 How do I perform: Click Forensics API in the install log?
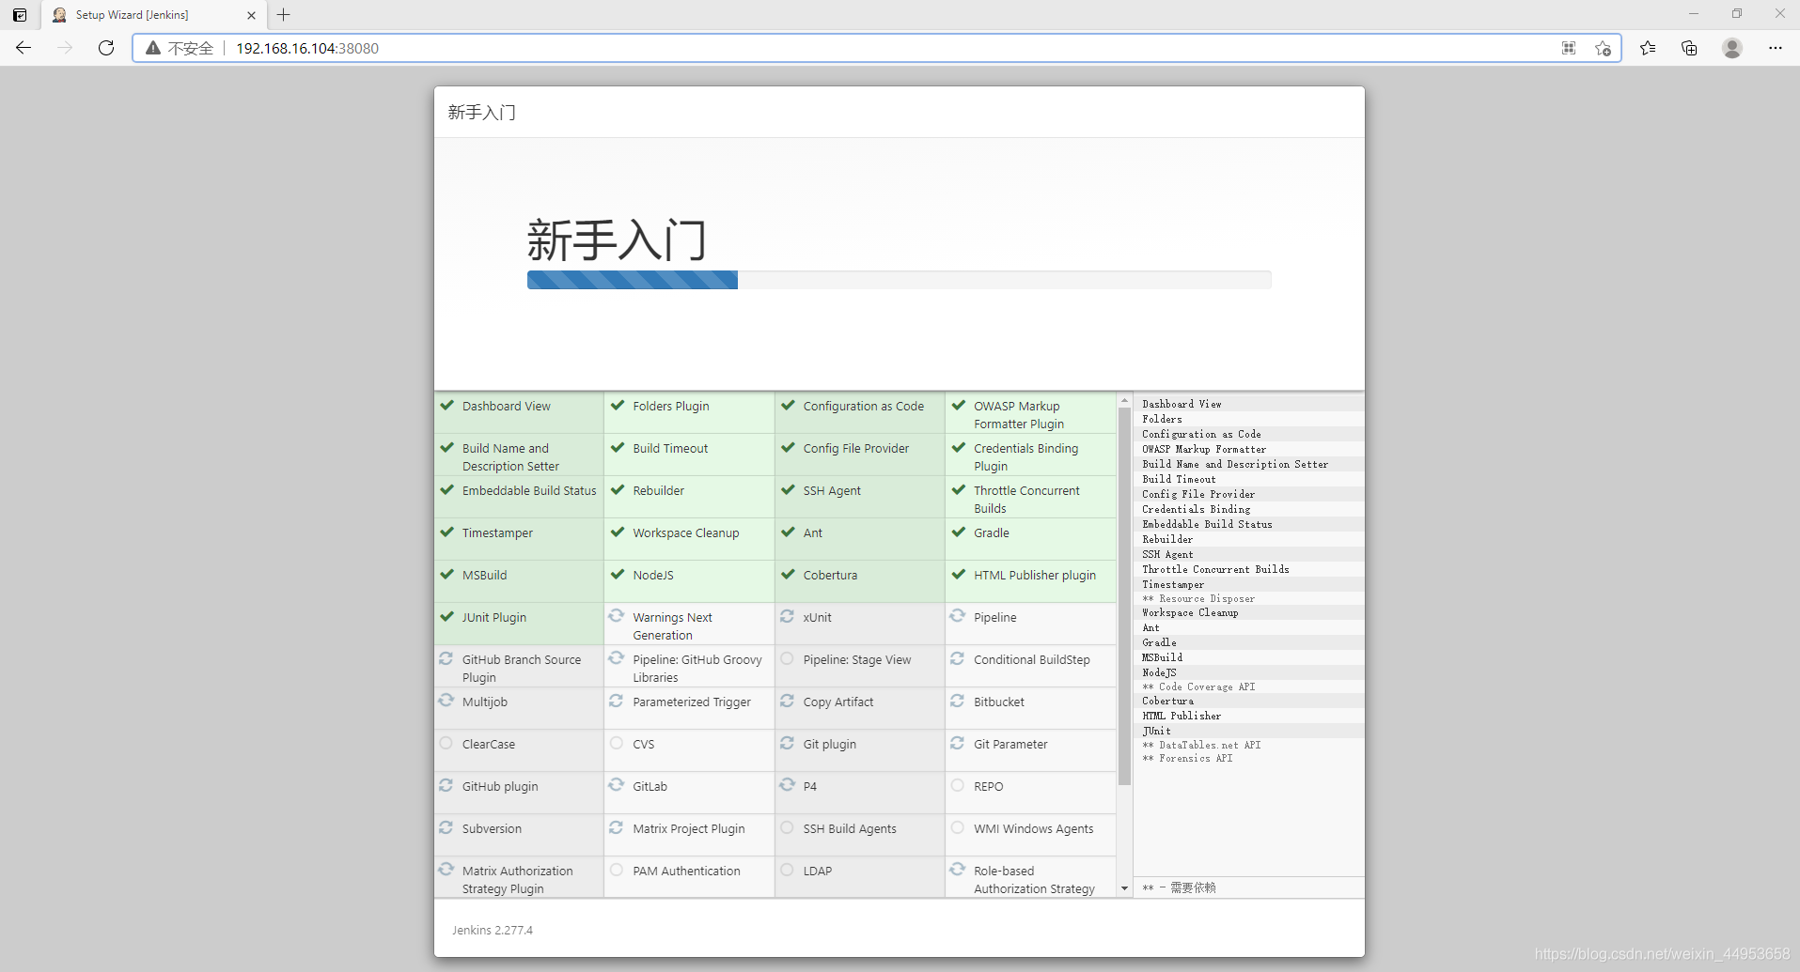[x=1196, y=758]
